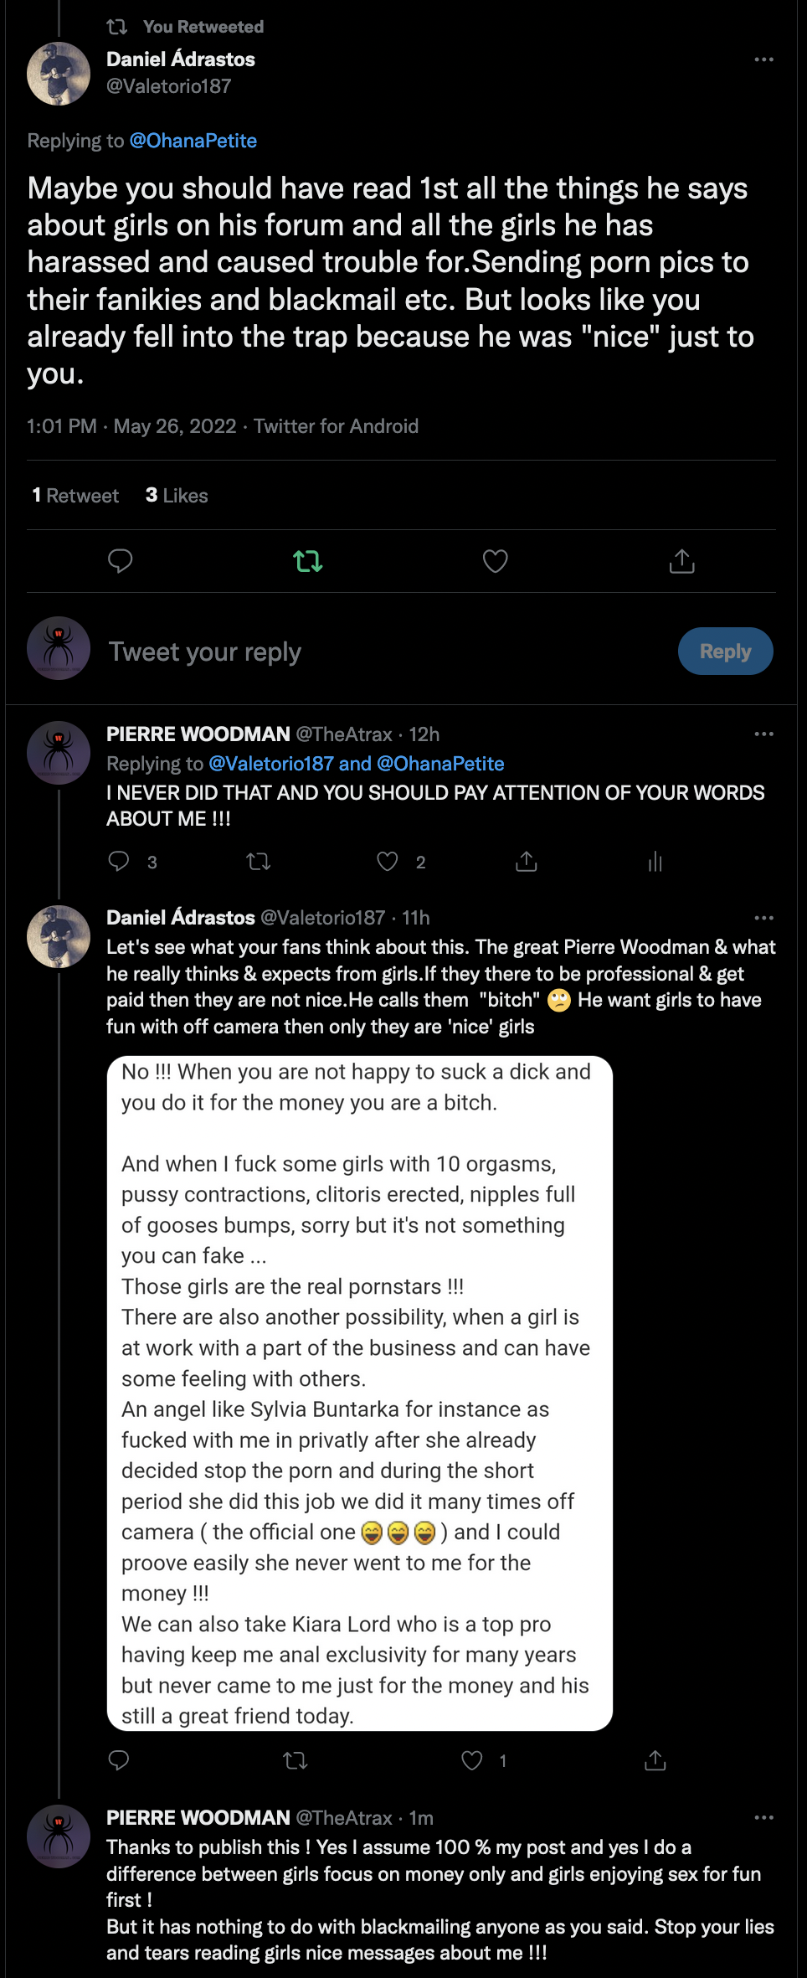Open @OhanaPetite profile link in 'Replying to'
Screen dimensions: 807x1978
point(193,141)
